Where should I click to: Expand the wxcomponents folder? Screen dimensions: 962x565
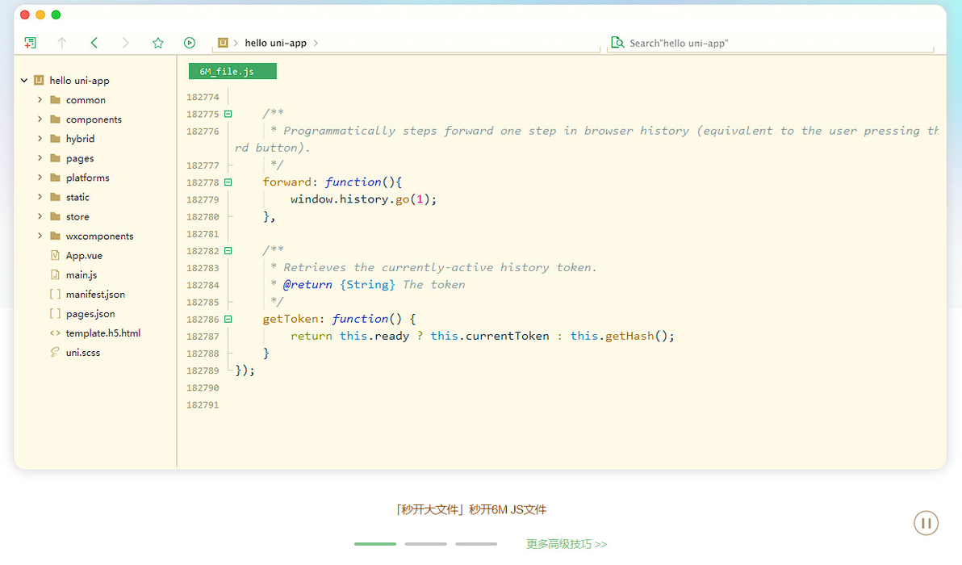click(40, 236)
